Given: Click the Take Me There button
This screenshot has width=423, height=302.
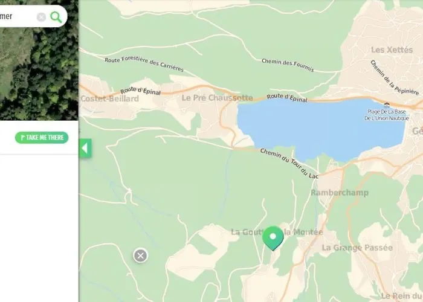Looking at the screenshot, I should [x=42, y=138].
